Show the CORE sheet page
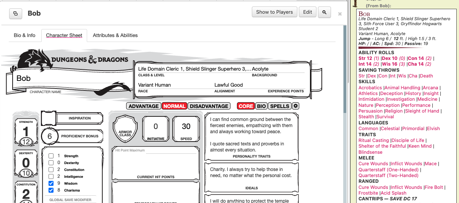This screenshot has height=203, width=459. pyautogui.click(x=246, y=106)
